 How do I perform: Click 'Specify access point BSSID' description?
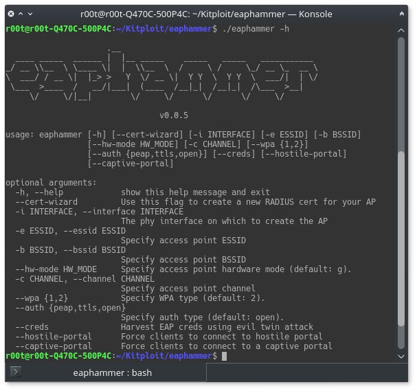pos(183,259)
